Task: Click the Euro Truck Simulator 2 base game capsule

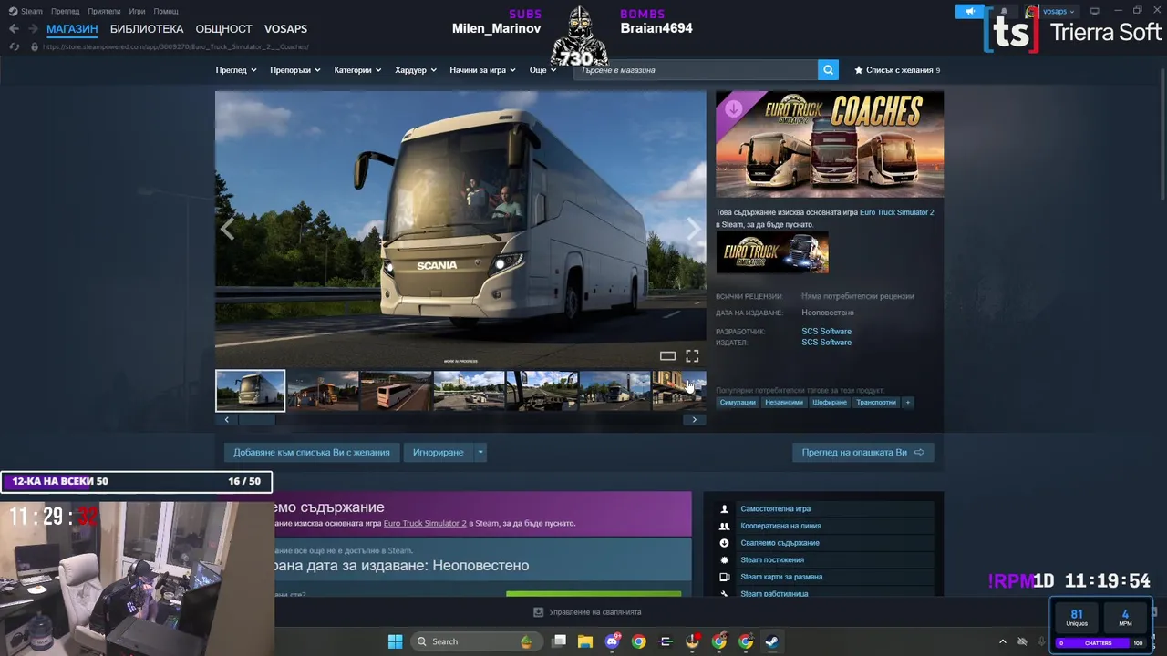Action: tap(772, 252)
